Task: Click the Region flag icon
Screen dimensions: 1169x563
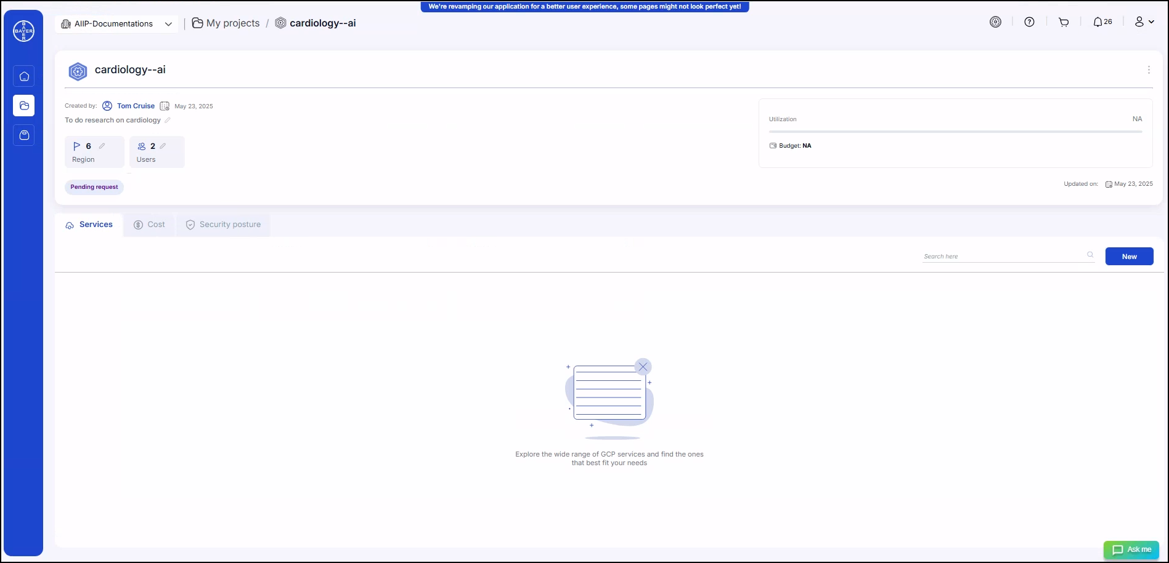Action: click(77, 146)
